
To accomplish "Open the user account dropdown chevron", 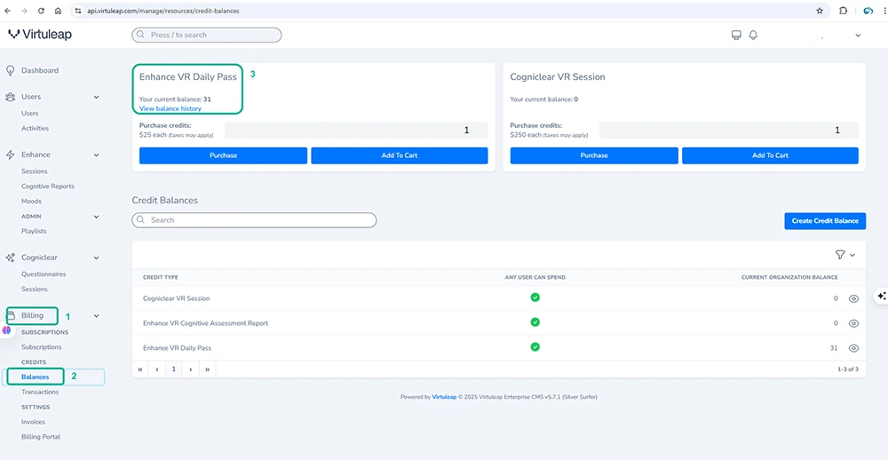I will pos(858,36).
